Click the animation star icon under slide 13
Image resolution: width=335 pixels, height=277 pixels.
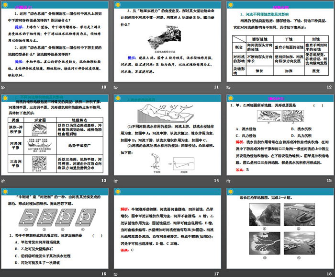pos(3,181)
